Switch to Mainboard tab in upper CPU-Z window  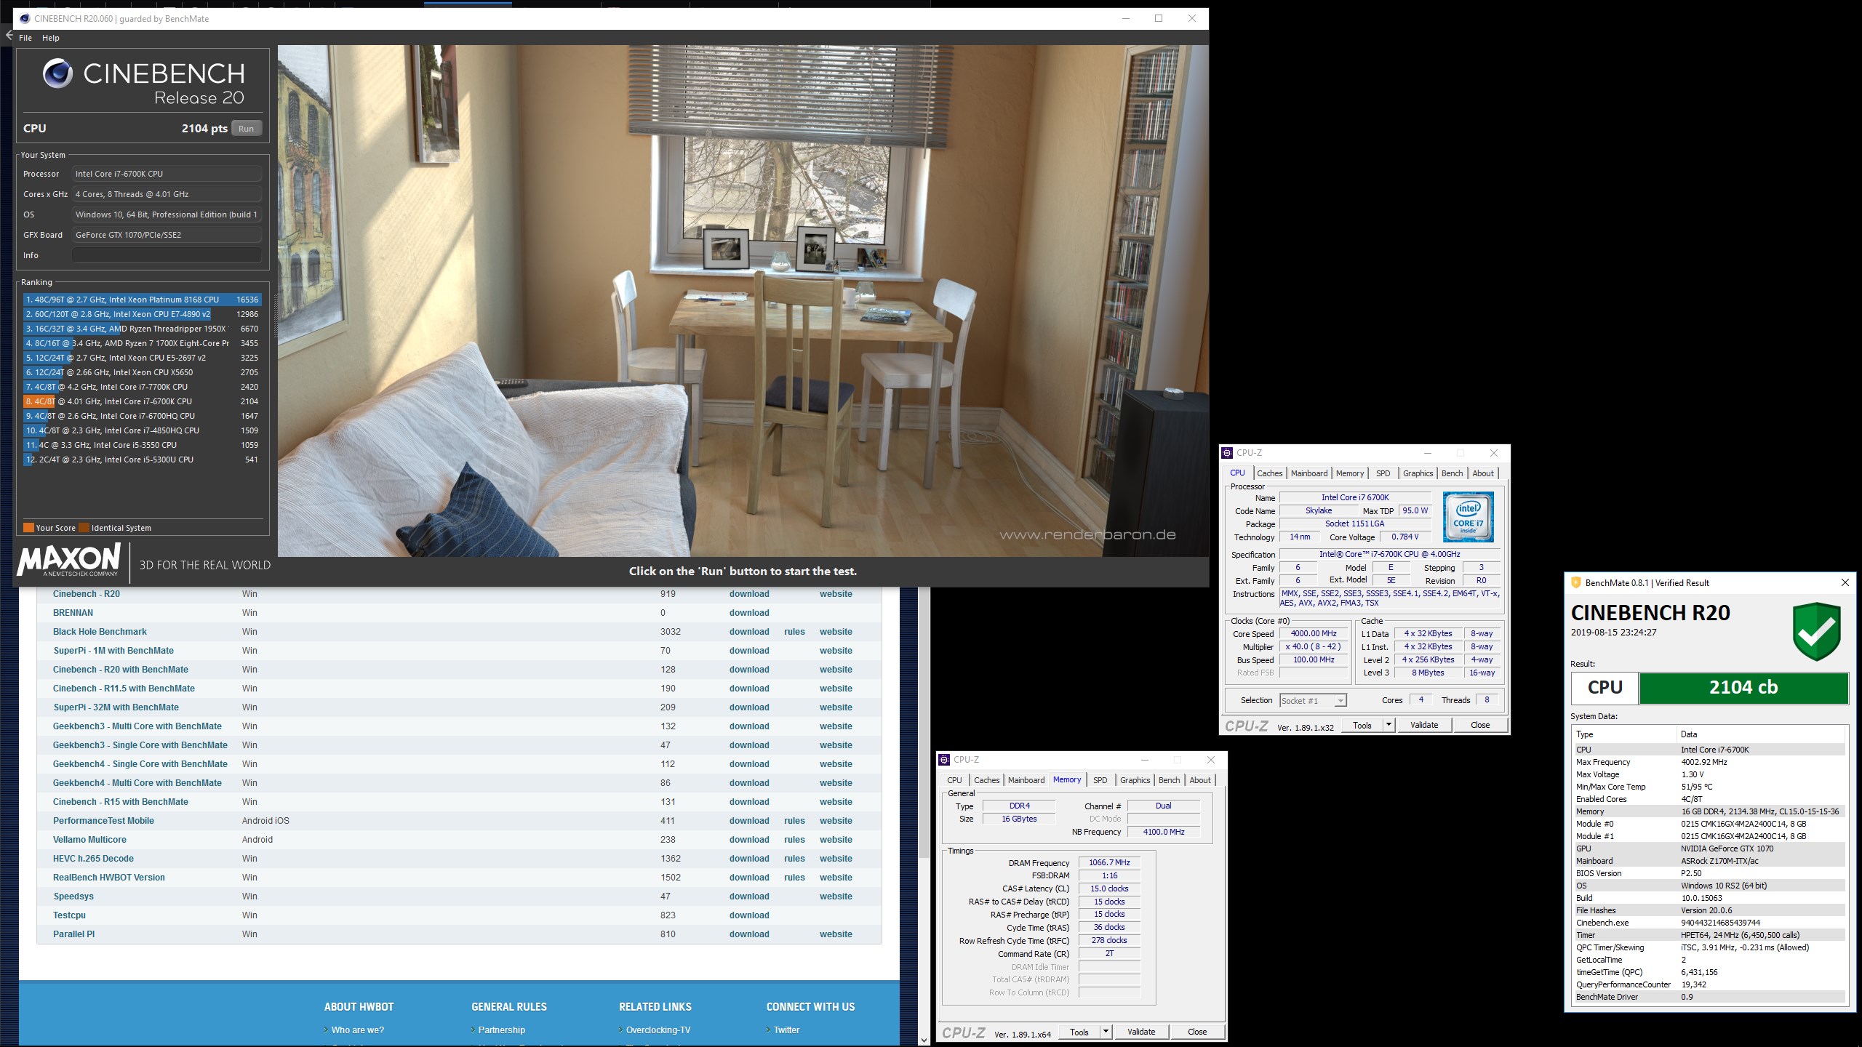(1309, 473)
